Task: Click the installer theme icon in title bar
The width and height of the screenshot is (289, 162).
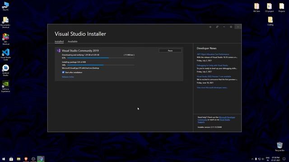Action: pos(210,27)
